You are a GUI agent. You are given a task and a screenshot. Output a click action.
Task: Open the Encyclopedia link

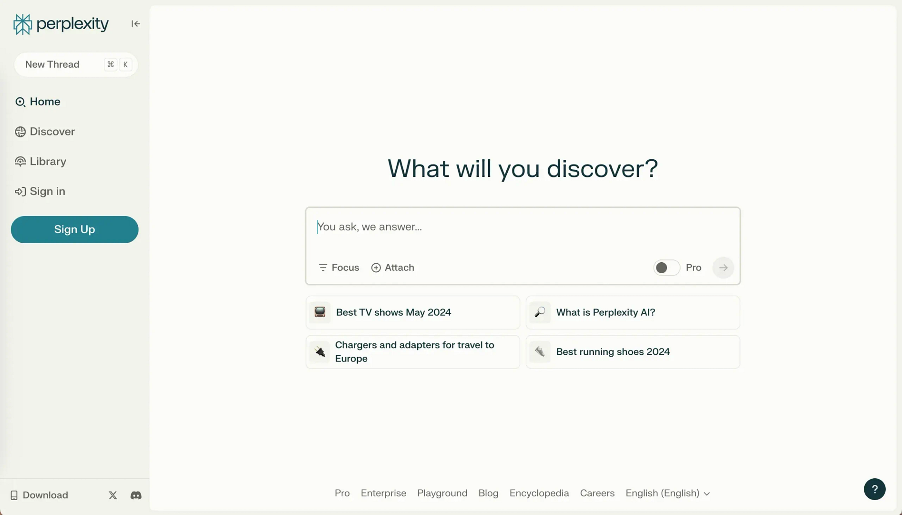[x=539, y=493]
